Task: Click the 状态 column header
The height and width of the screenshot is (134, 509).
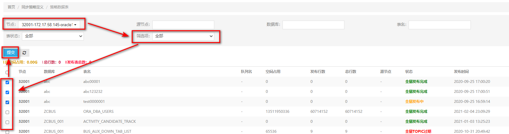Action: (409, 72)
